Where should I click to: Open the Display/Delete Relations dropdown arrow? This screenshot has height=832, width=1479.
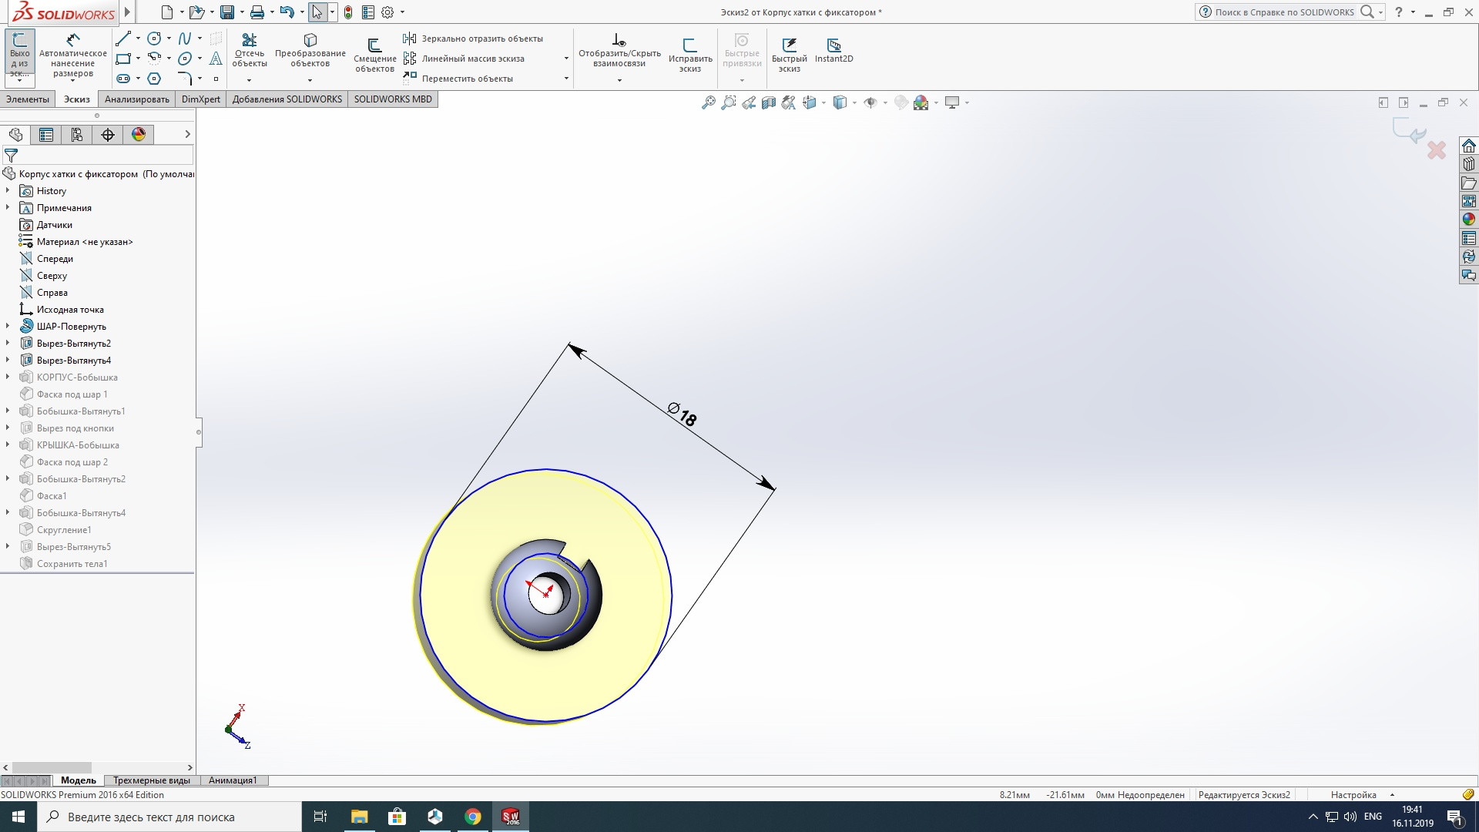[x=619, y=80]
